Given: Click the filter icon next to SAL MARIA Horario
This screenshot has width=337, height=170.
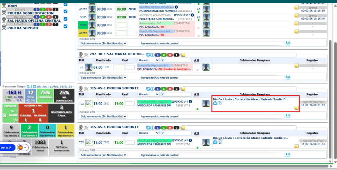Looking at the screenshot, I should pos(162,61).
